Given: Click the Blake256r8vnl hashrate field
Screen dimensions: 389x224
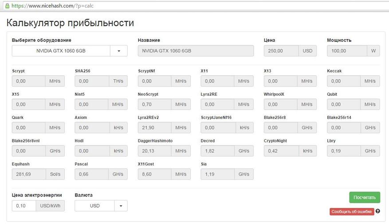Looking at the screenshot, I should (29, 151).
